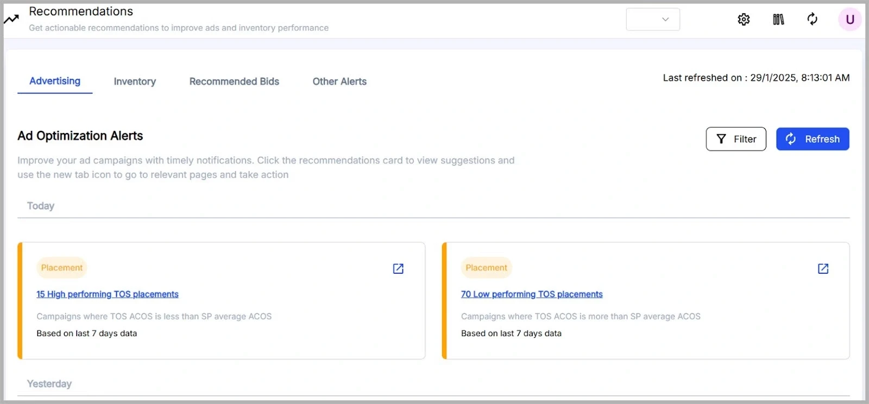Screen dimensions: 869x404
Task: Open the settings gear icon
Action: point(744,20)
